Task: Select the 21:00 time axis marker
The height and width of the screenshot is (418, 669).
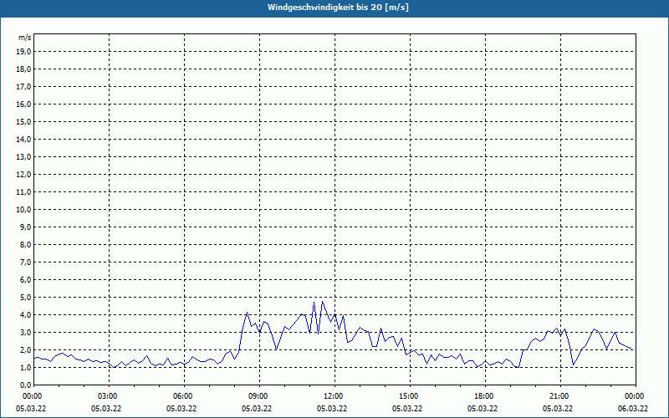Action: (559, 396)
